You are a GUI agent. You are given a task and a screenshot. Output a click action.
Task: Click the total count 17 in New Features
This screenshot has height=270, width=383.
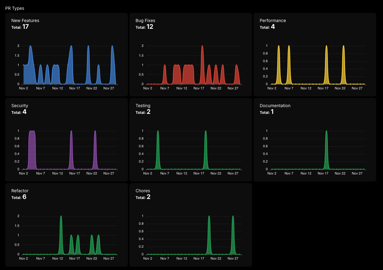[25, 27]
